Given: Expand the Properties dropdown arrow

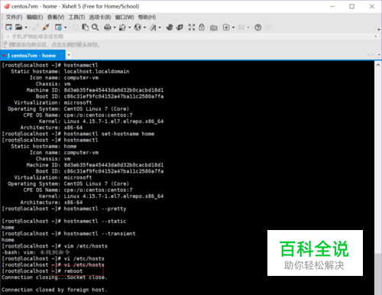Looking at the screenshot, I should [x=66, y=28].
